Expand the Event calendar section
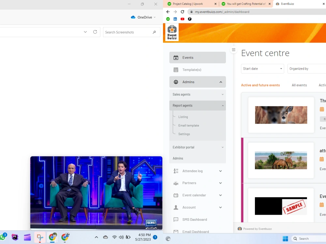Viewport: 326px width, 244px height. click(x=198, y=195)
